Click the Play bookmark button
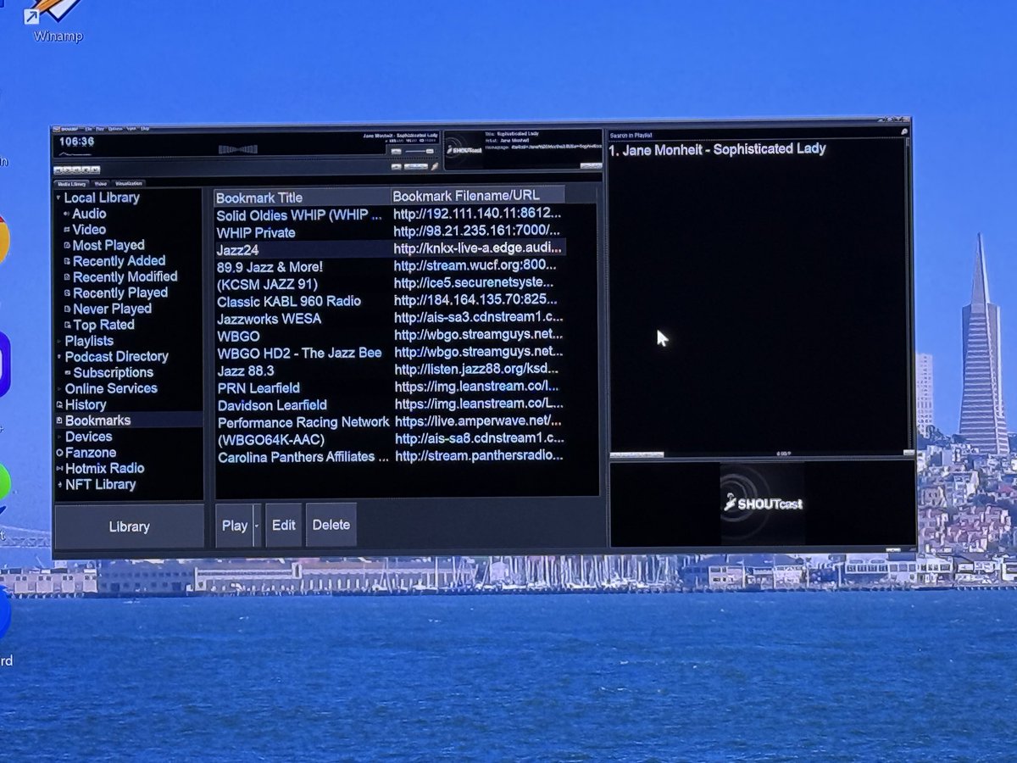1017x763 pixels. pos(234,526)
